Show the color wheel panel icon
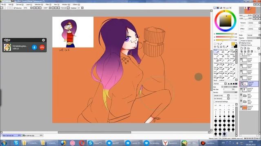This screenshot has height=146, width=261. click(x=215, y=8)
